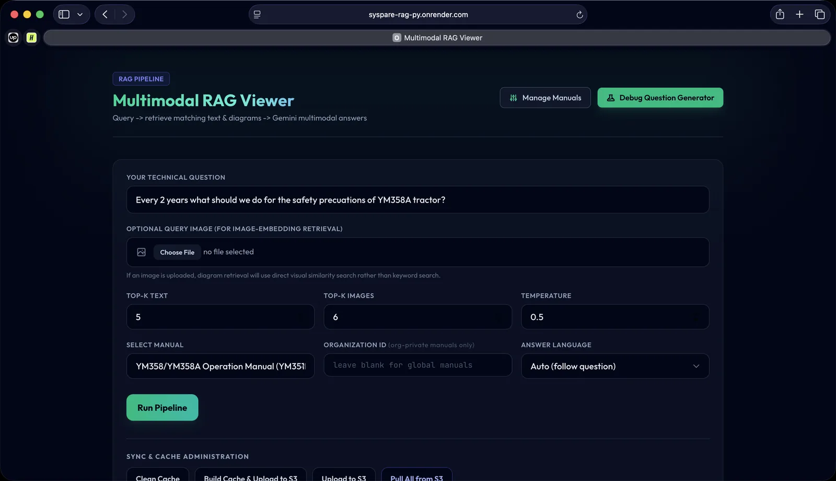
Task: Focus the Temperature field
Action: tap(615, 317)
